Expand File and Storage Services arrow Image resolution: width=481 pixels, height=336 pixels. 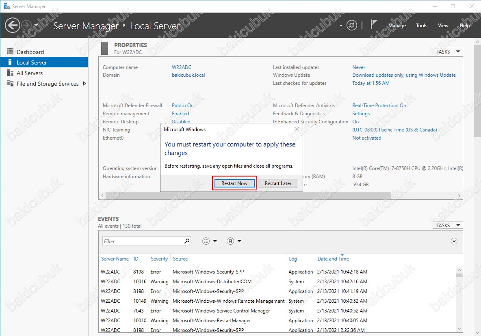tap(84, 83)
